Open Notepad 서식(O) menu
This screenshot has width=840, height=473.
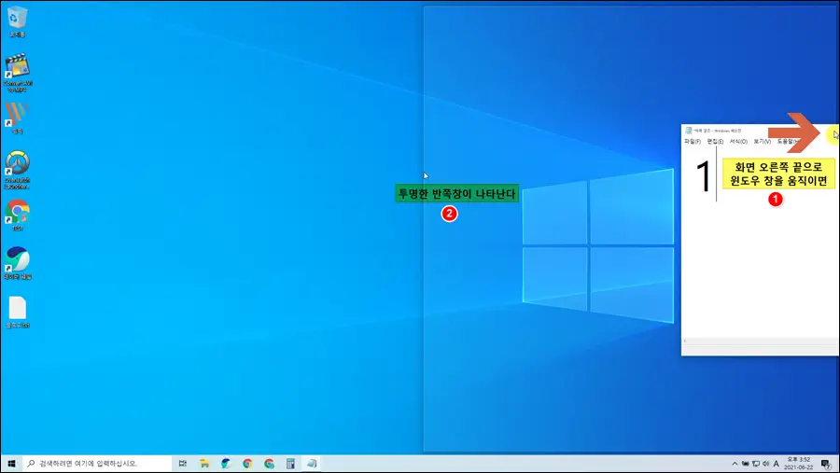coord(738,142)
